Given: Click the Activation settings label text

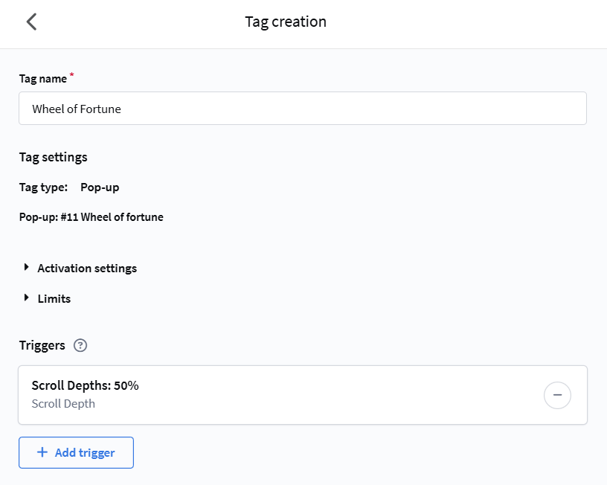Looking at the screenshot, I should [87, 268].
